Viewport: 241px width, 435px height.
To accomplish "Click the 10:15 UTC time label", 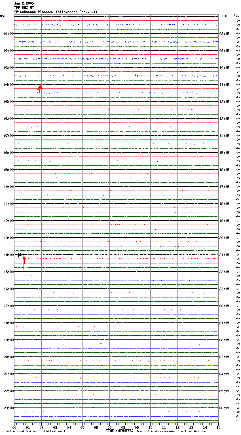I will [x=224, y=68].
